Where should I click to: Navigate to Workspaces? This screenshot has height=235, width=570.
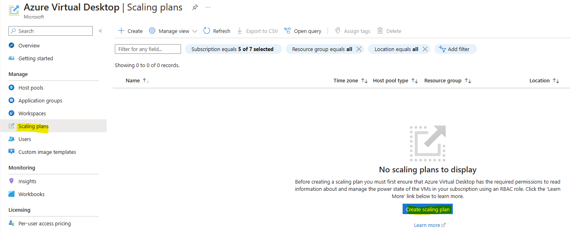[32, 113]
